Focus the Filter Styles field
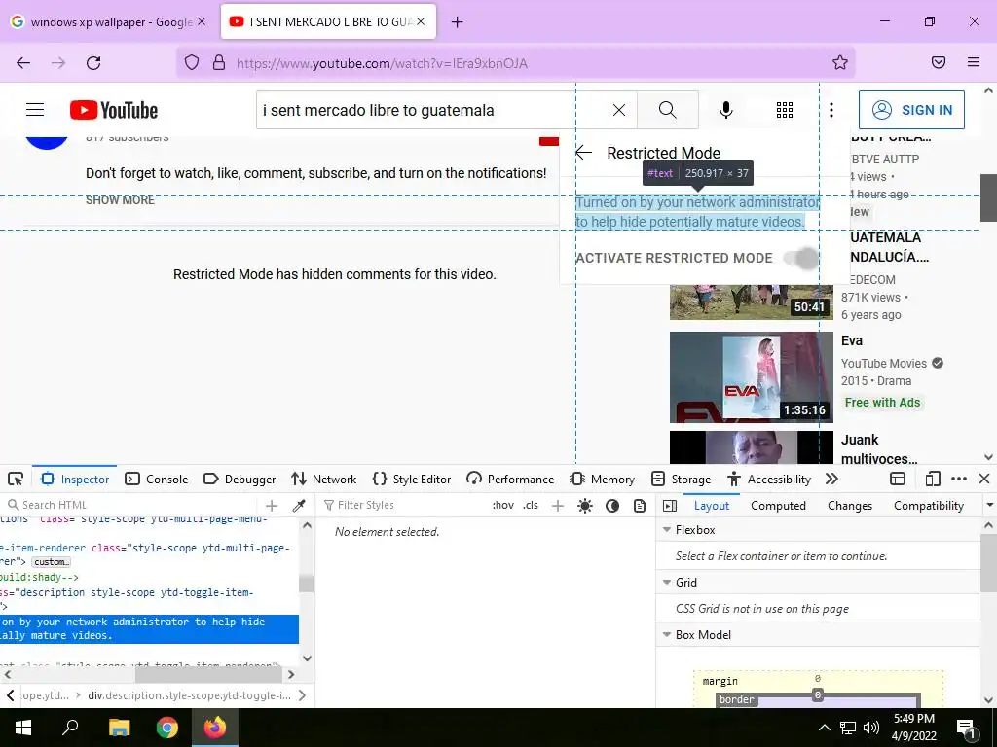The height and width of the screenshot is (747, 997). coord(404,506)
